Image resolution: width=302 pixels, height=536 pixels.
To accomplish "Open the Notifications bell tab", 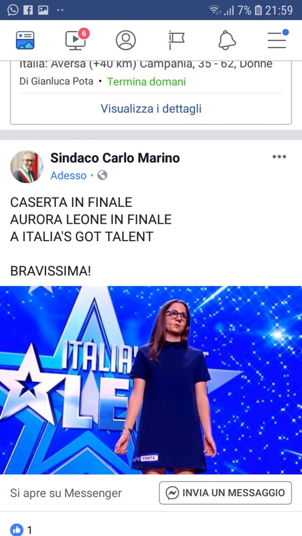I will pyautogui.click(x=227, y=40).
